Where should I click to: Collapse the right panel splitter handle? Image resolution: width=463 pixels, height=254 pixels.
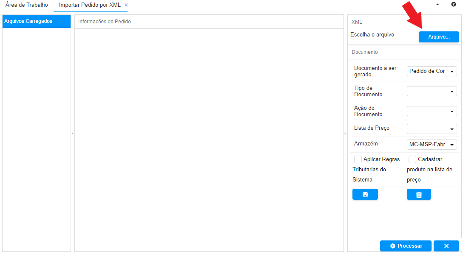pyautogui.click(x=345, y=134)
